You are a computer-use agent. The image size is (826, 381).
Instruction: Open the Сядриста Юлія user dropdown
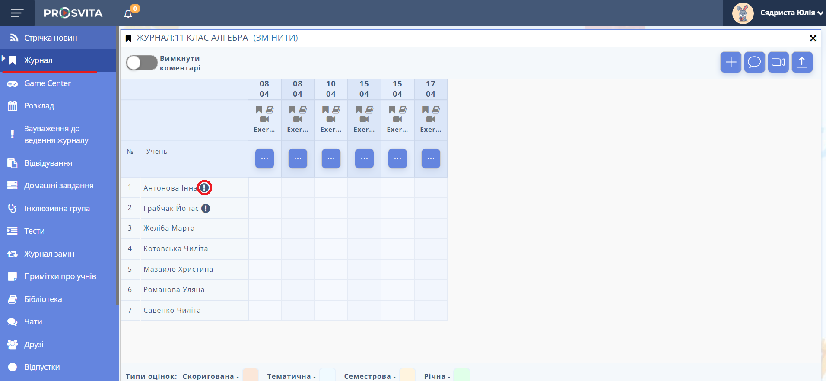pyautogui.click(x=778, y=13)
